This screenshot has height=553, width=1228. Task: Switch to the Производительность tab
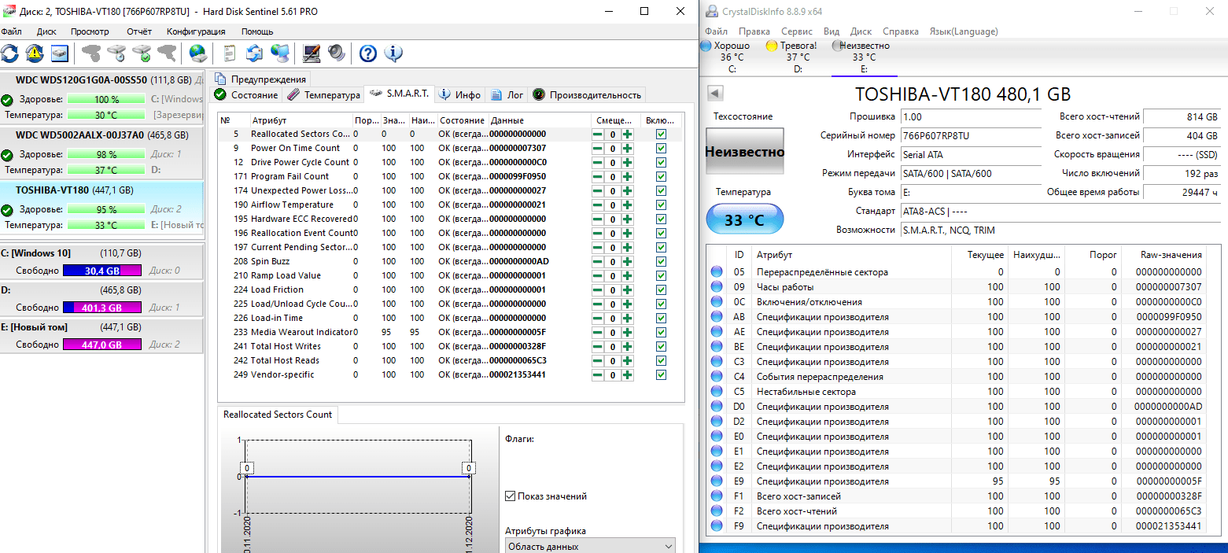point(587,94)
